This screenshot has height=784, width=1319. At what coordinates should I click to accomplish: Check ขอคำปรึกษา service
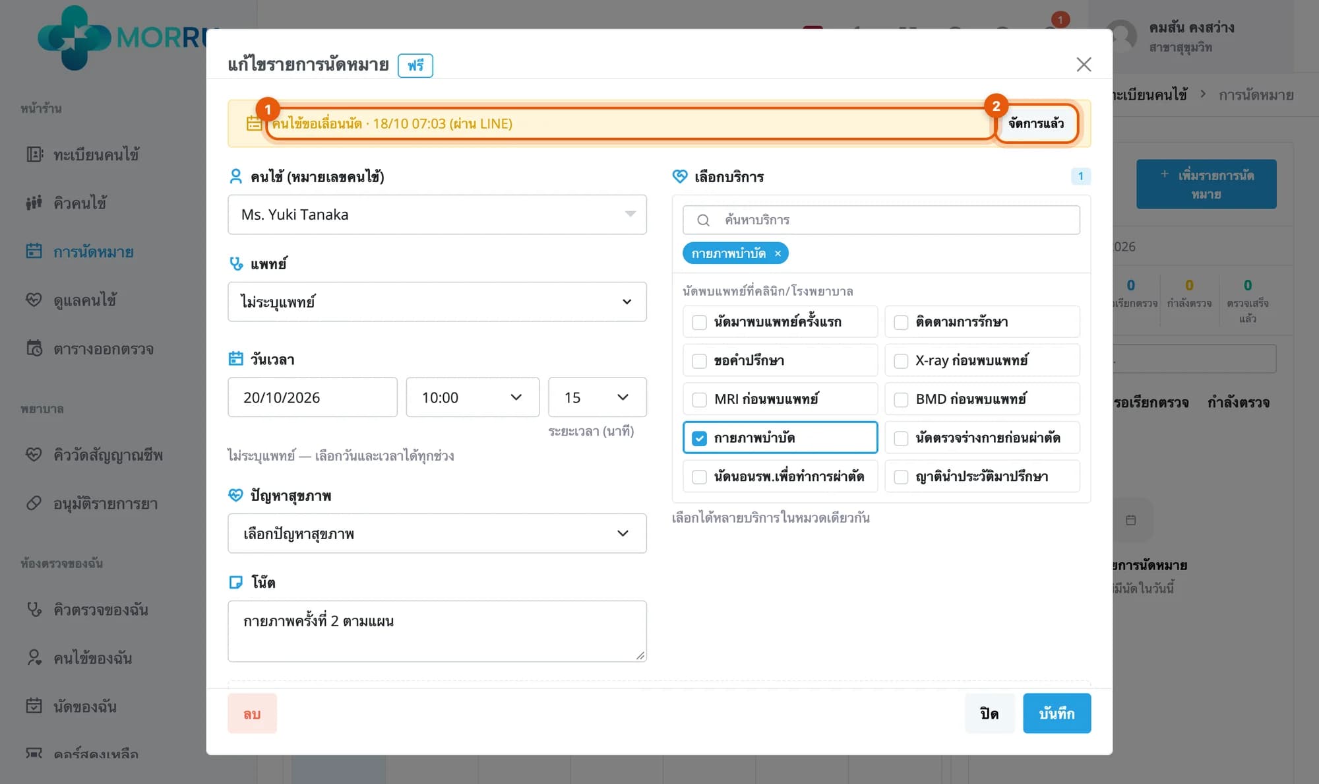699,361
